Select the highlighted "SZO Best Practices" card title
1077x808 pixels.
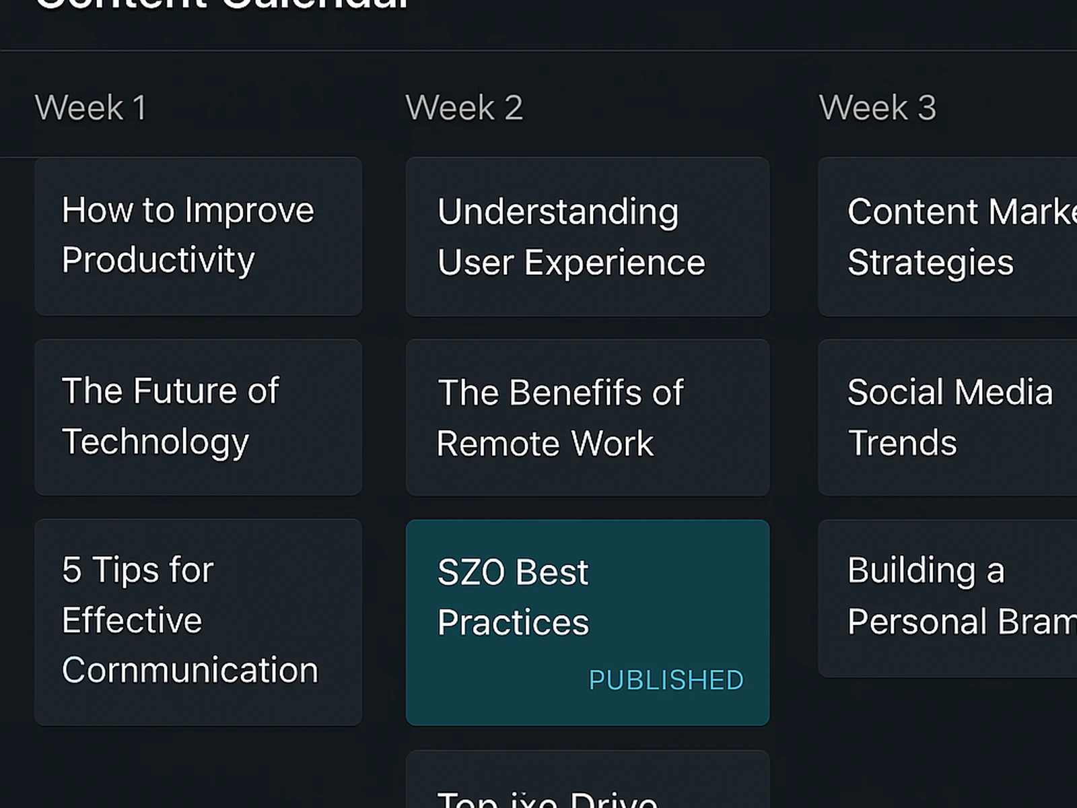[x=513, y=597]
